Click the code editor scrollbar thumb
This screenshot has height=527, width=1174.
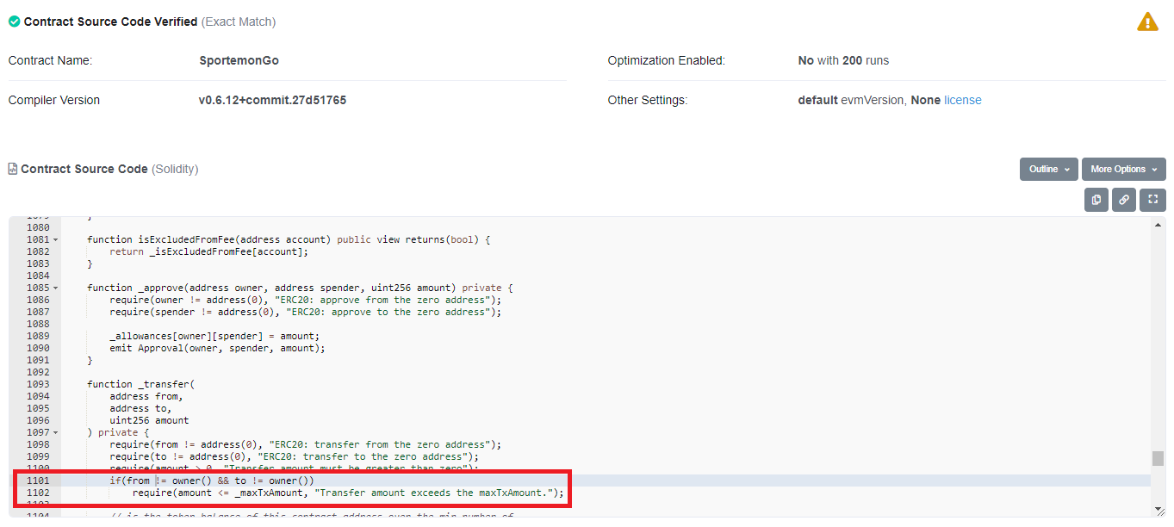(1158, 458)
